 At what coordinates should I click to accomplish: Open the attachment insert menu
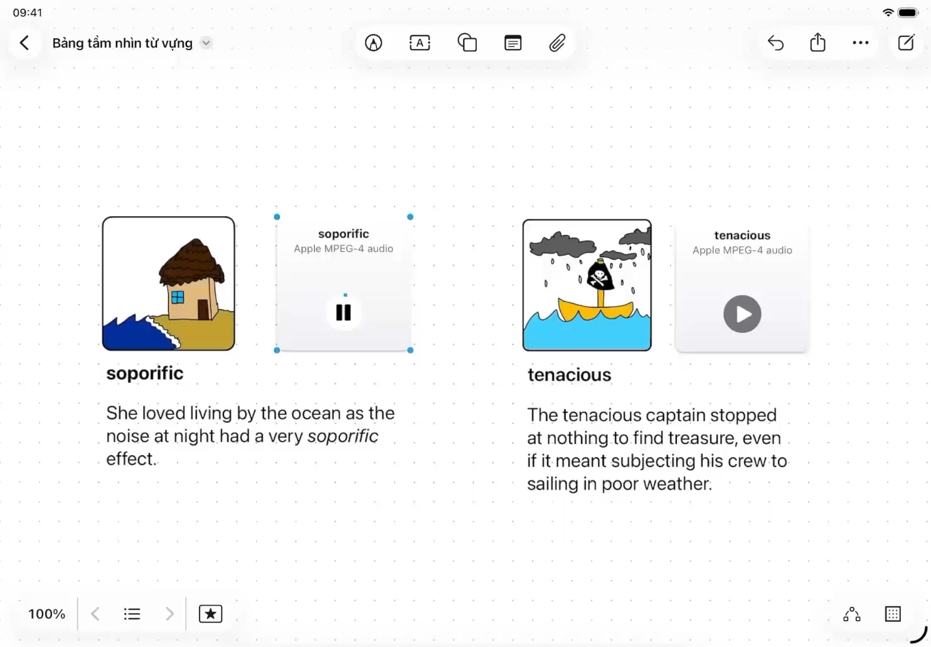coord(557,43)
